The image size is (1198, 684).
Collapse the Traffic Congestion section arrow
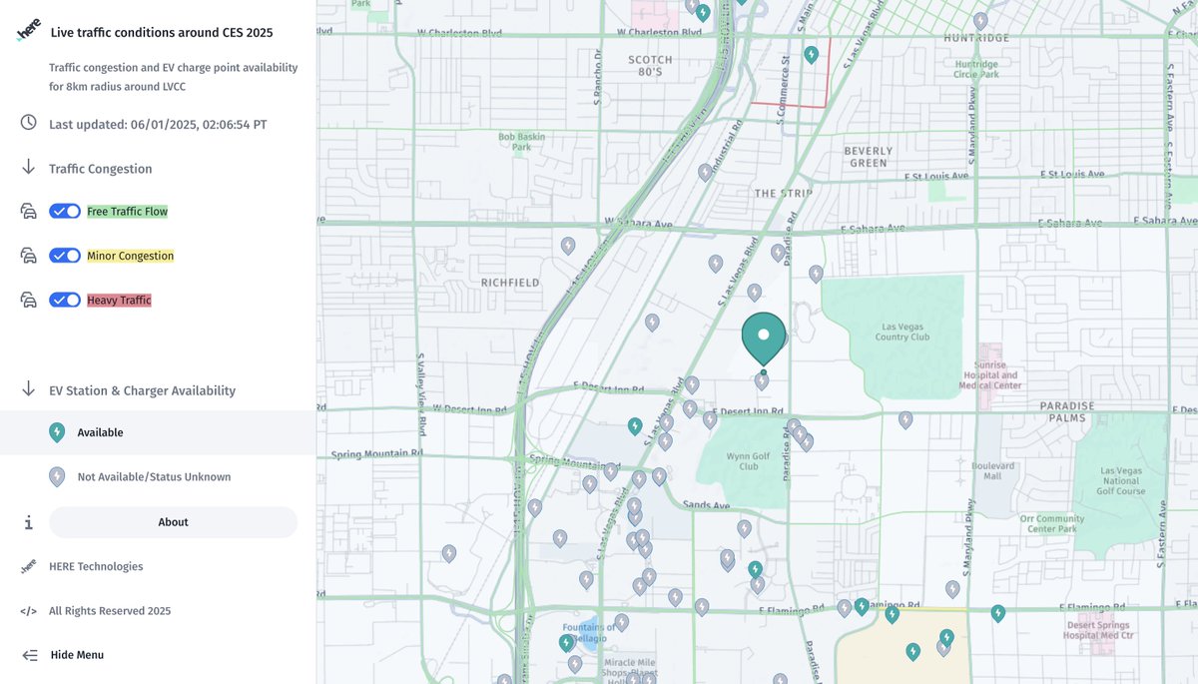point(29,167)
